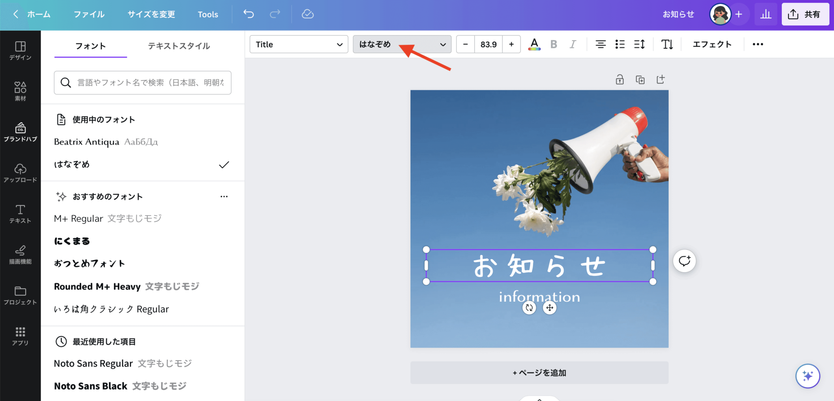
Task: Open the アプリ (Apps) panel
Action: coord(20,335)
